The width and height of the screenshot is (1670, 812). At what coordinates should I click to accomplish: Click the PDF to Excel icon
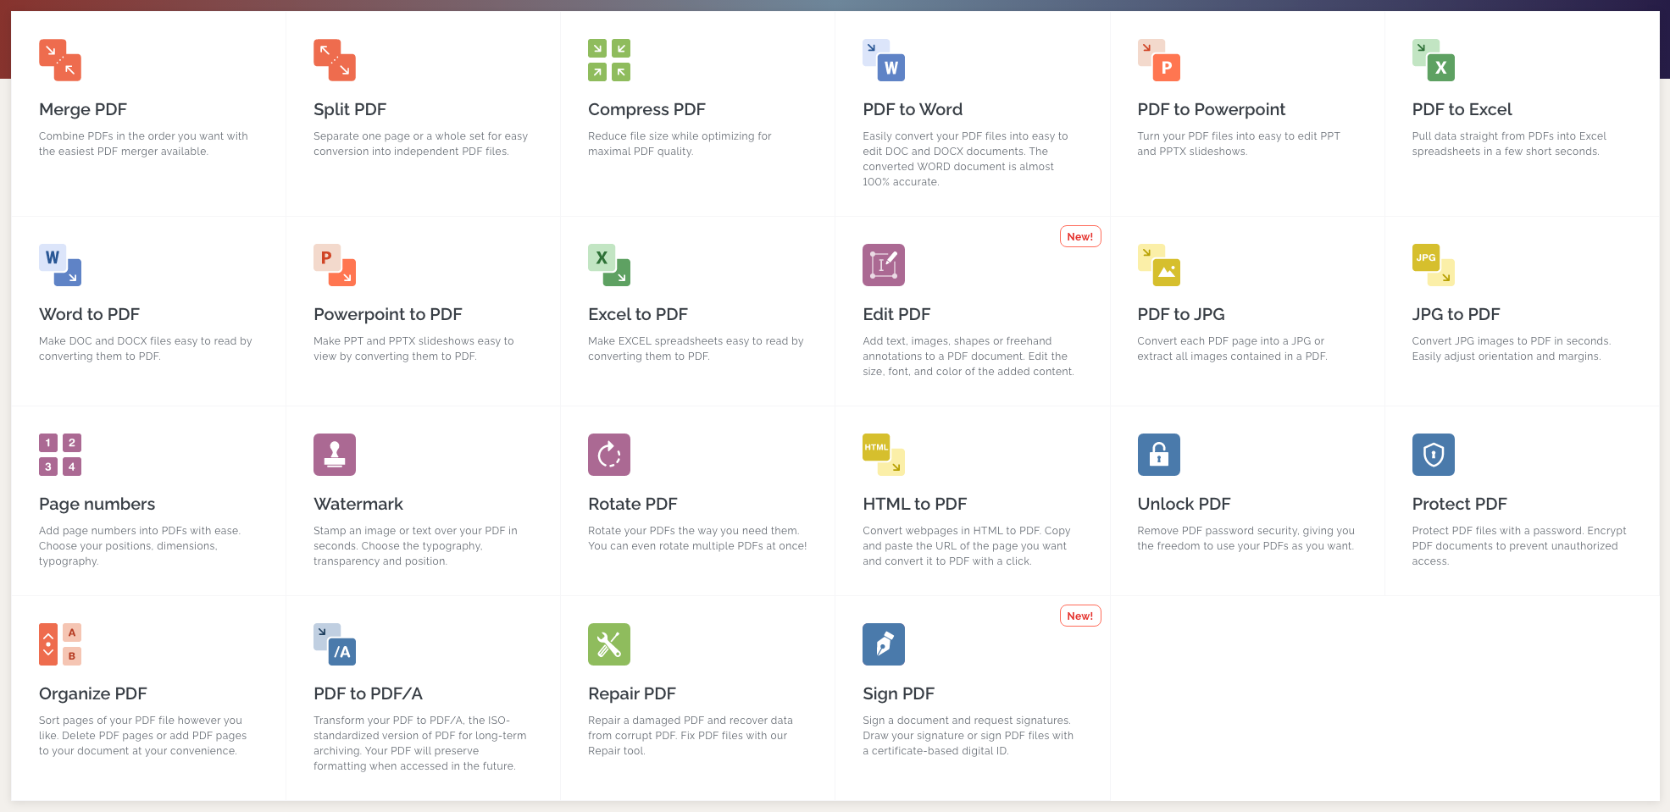[x=1433, y=60]
